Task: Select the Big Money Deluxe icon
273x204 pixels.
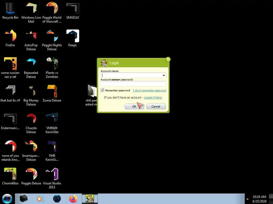Action: 31,95
